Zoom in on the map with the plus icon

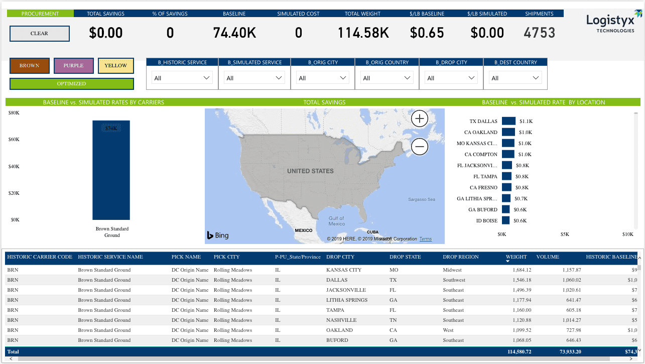pos(419,119)
